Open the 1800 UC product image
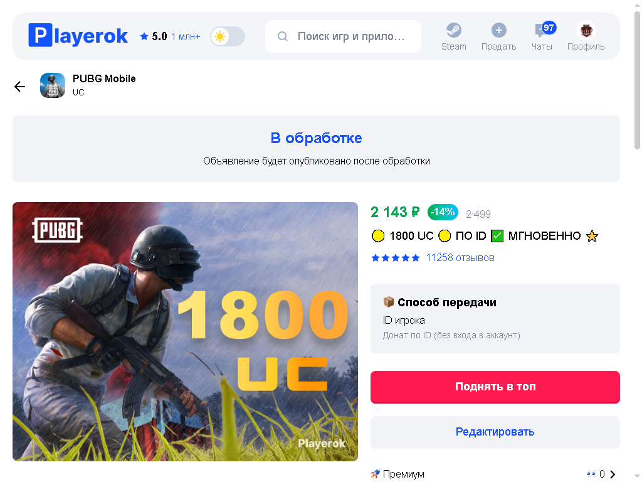Image resolution: width=642 pixels, height=482 pixels. coord(185,331)
